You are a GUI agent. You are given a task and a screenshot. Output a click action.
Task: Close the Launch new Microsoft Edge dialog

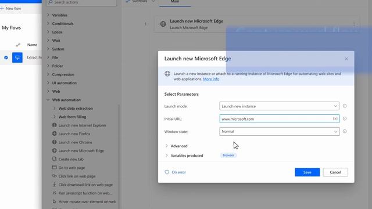tap(346, 59)
